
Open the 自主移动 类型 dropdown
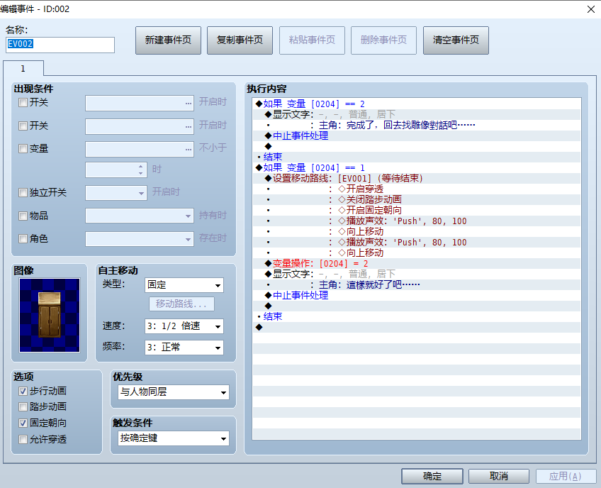184,285
